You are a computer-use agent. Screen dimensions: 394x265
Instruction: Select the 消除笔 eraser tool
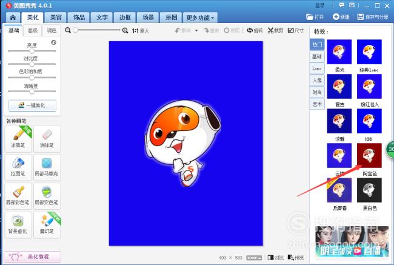click(x=47, y=139)
